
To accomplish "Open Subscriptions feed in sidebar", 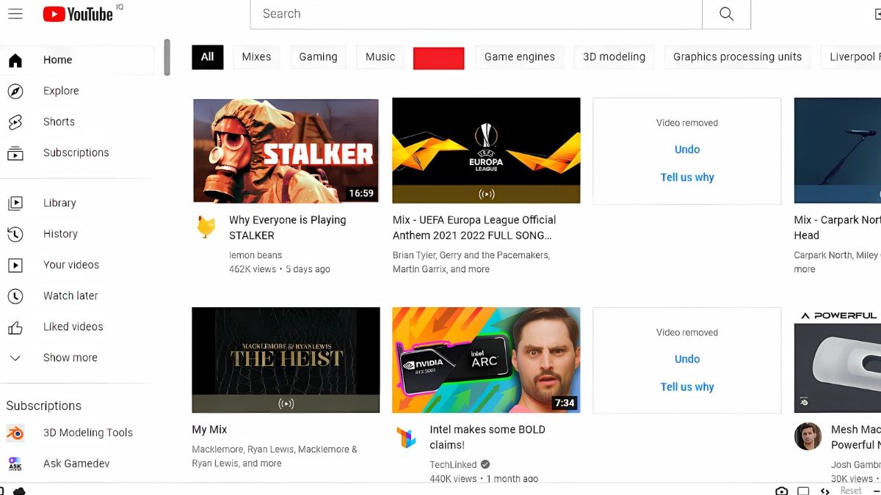I will click(77, 153).
